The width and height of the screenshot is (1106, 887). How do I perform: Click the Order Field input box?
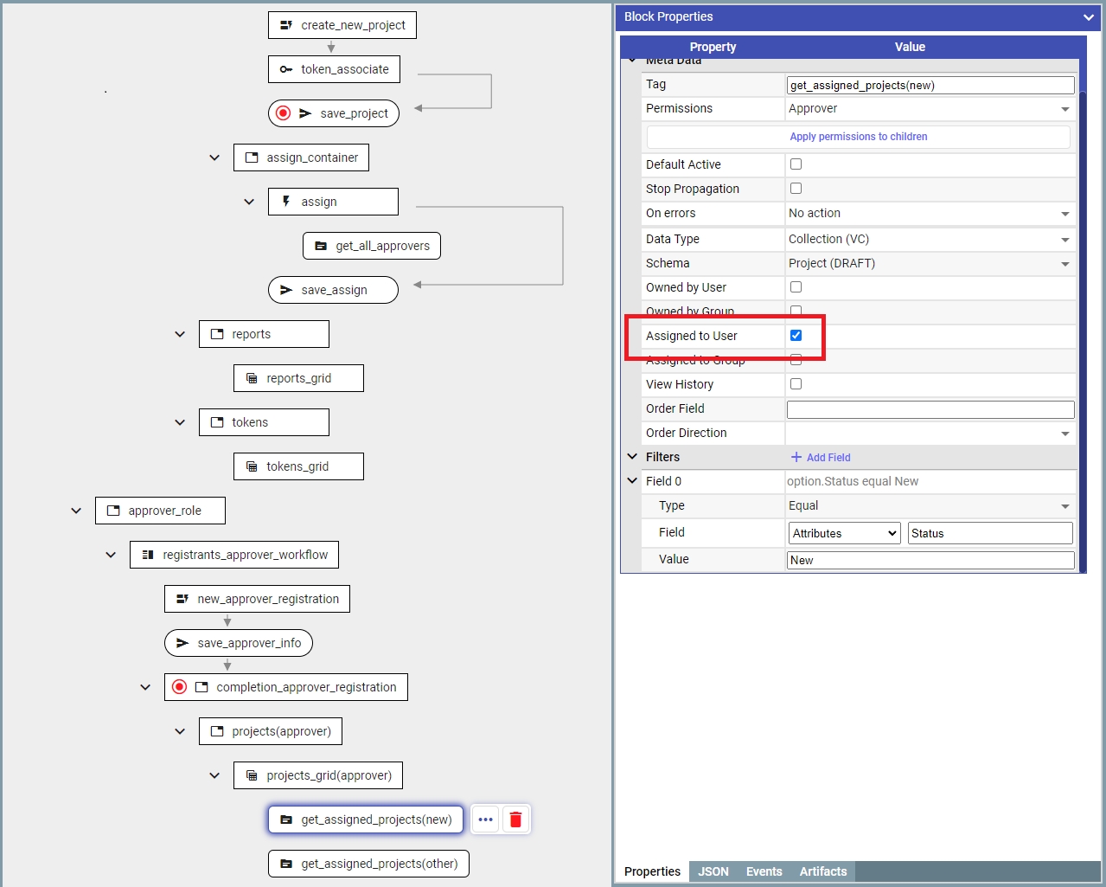click(930, 409)
